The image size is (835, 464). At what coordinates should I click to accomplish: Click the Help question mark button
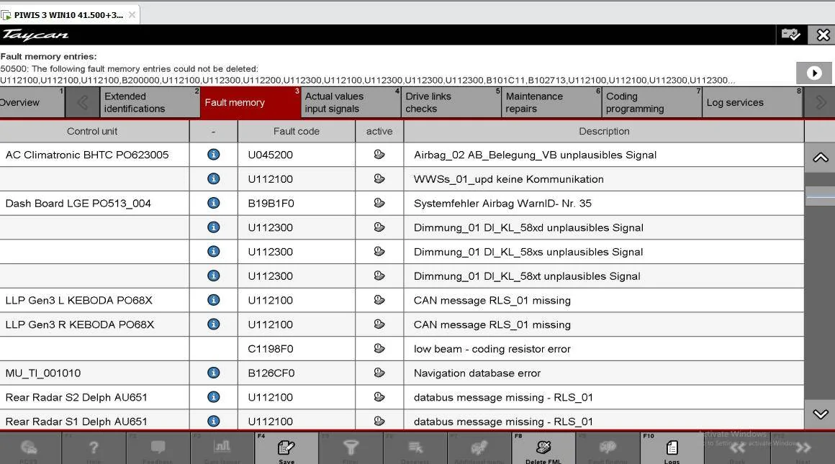(x=94, y=448)
